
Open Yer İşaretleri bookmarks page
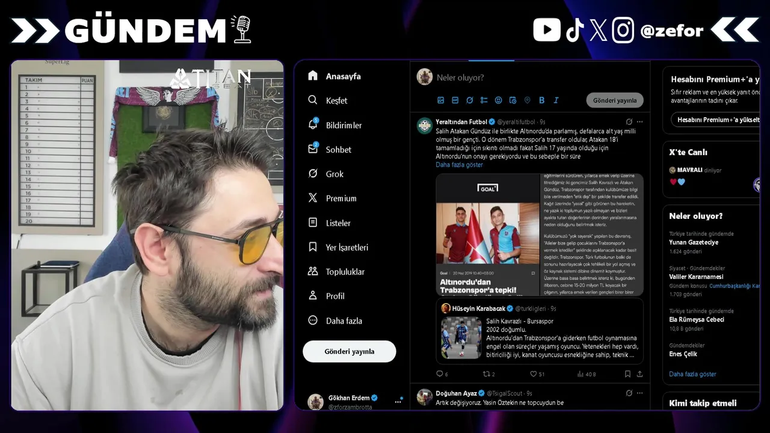[x=337, y=247]
